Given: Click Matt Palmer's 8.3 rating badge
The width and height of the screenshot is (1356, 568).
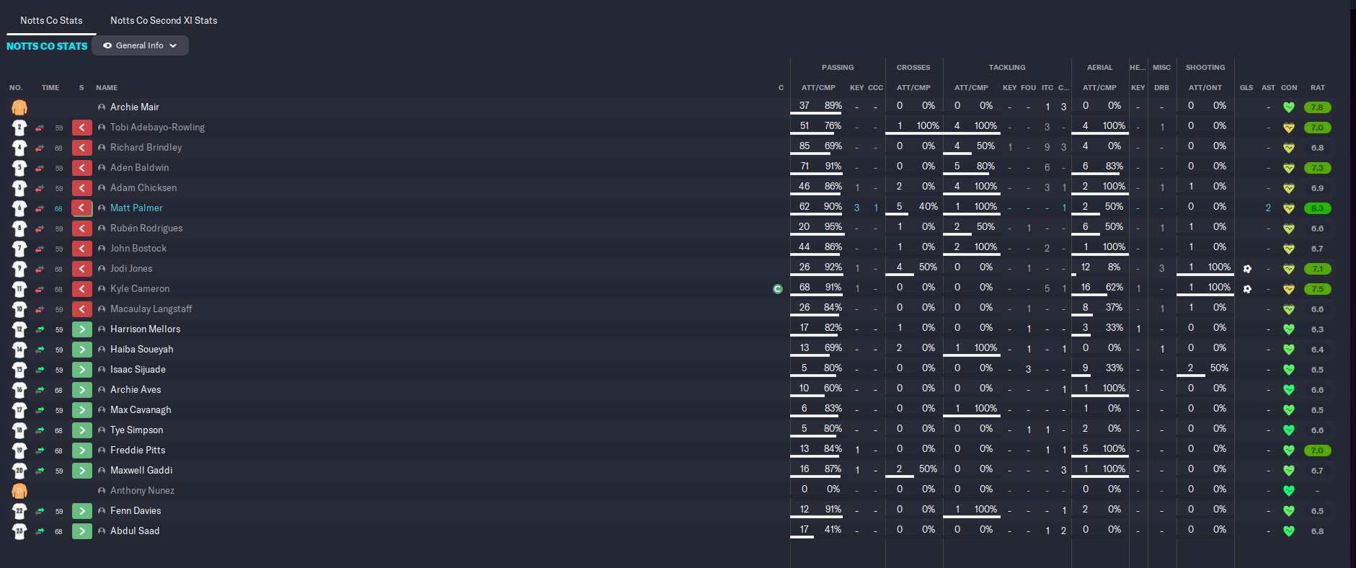Looking at the screenshot, I should tap(1317, 208).
